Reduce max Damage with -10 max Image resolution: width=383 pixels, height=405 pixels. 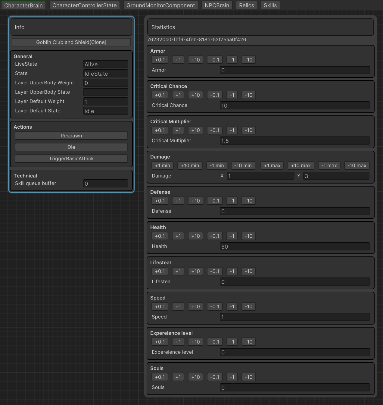click(357, 165)
